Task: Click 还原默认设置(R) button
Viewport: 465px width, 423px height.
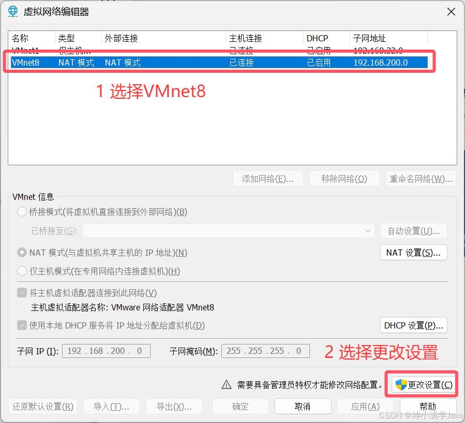Action: (x=43, y=406)
